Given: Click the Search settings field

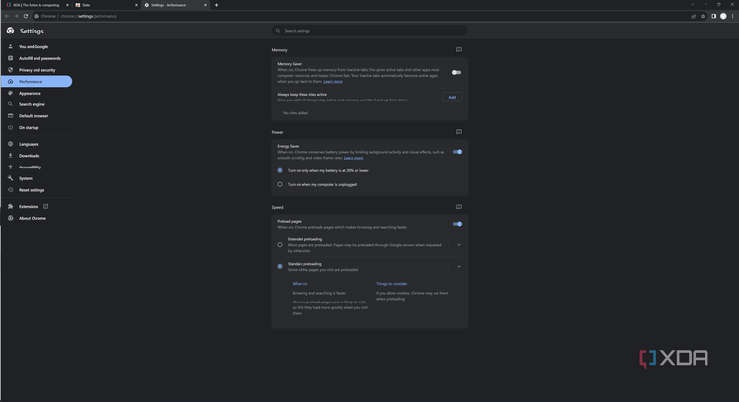Looking at the screenshot, I should click(369, 31).
